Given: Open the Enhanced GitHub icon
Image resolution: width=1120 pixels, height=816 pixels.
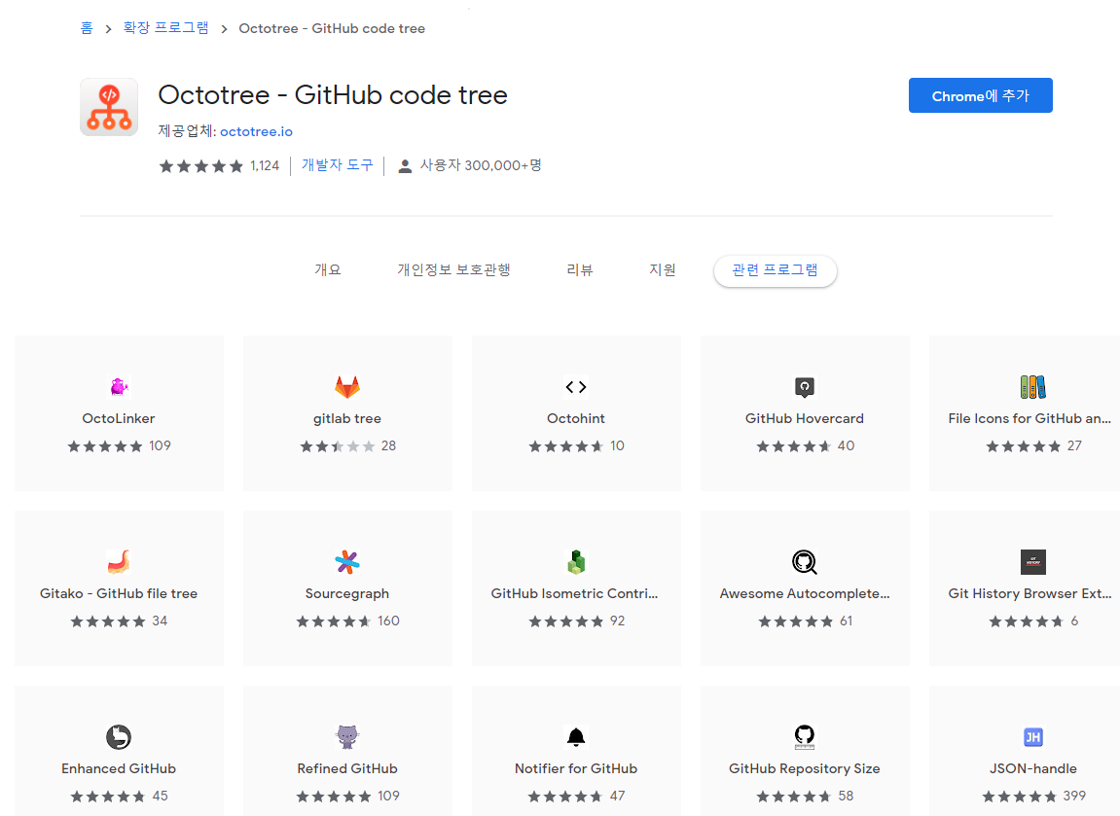Looking at the screenshot, I should tap(119, 737).
